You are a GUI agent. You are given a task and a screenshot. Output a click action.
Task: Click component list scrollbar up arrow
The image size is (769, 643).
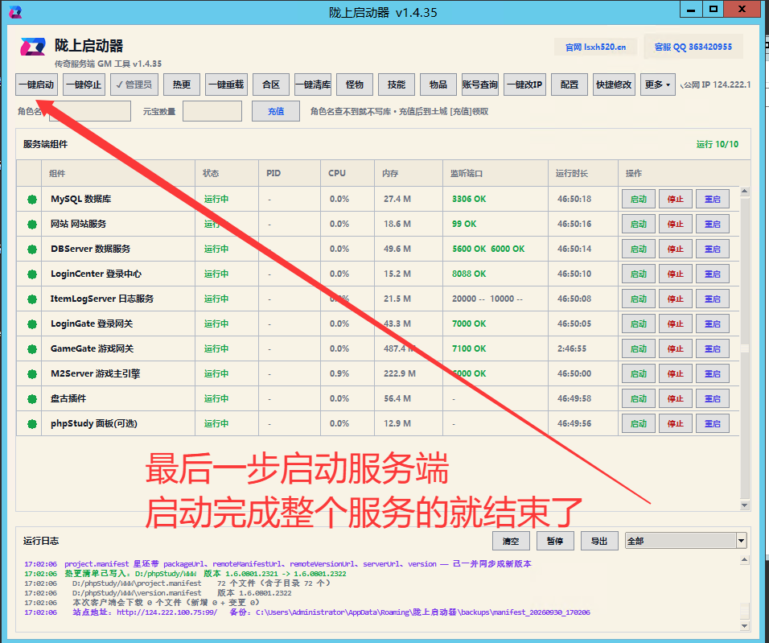(x=745, y=192)
